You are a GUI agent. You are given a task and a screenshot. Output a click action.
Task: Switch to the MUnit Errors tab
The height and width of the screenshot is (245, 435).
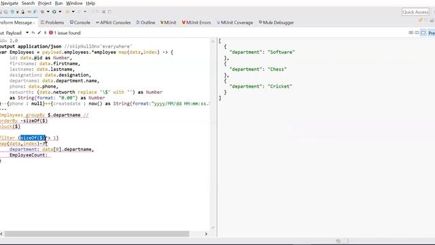(x=196, y=22)
